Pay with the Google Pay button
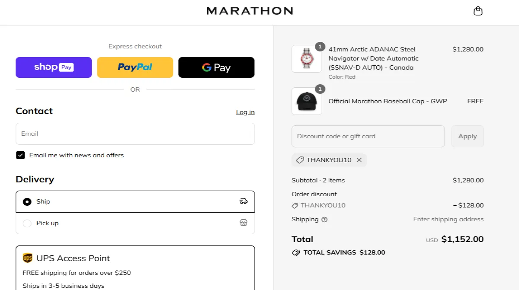The width and height of the screenshot is (519, 290). click(x=216, y=67)
